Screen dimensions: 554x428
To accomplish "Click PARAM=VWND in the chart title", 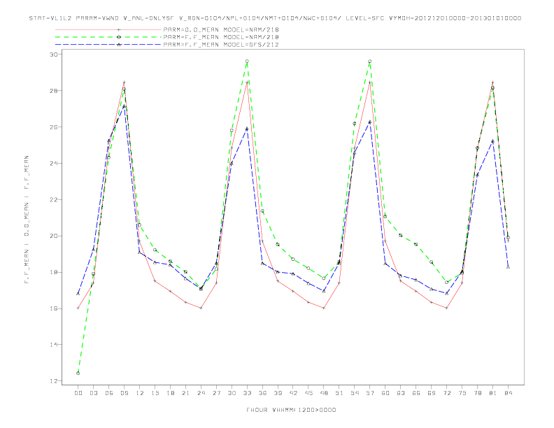I will point(97,18).
